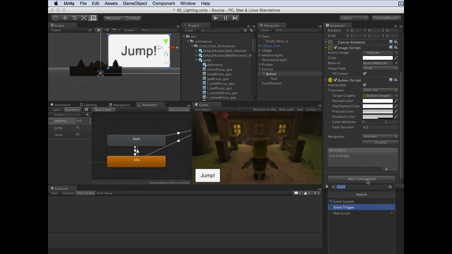
Task: Open the Assets menu
Action: [x=111, y=4]
